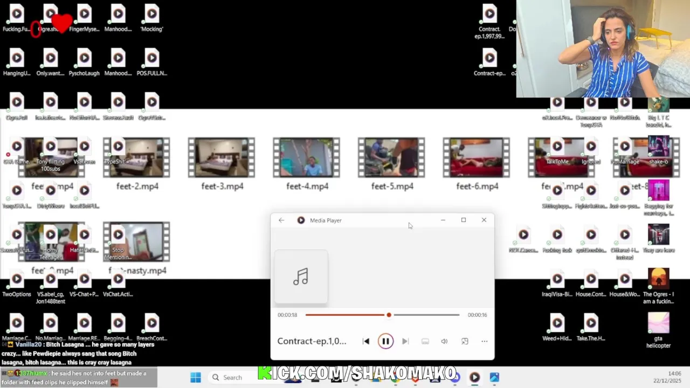The image size is (690, 388).
Task: Click the remaining time 00:00:16 label
Action: (477, 315)
